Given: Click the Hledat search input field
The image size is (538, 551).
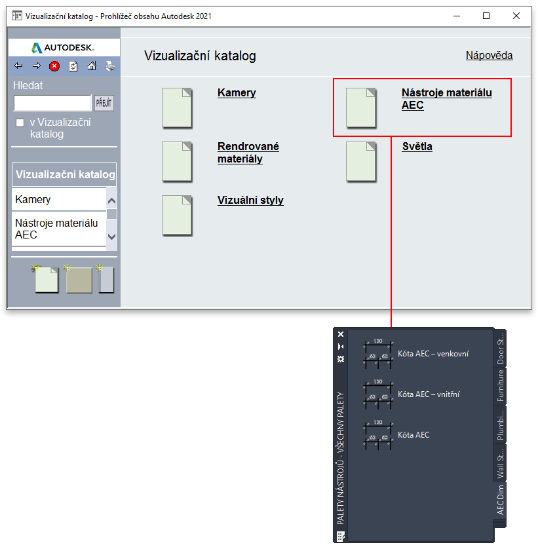Looking at the screenshot, I should (x=52, y=103).
